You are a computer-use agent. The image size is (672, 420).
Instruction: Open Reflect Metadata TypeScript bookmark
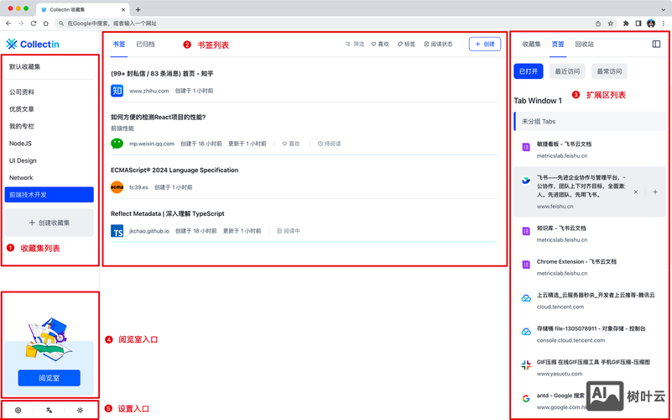168,213
